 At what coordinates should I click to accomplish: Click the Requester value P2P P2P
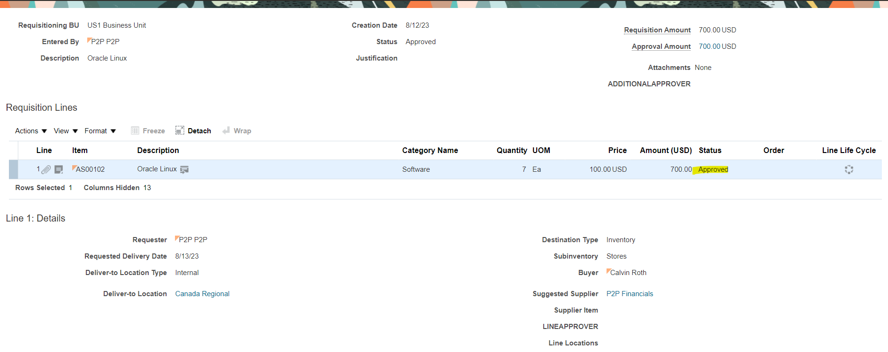point(193,240)
